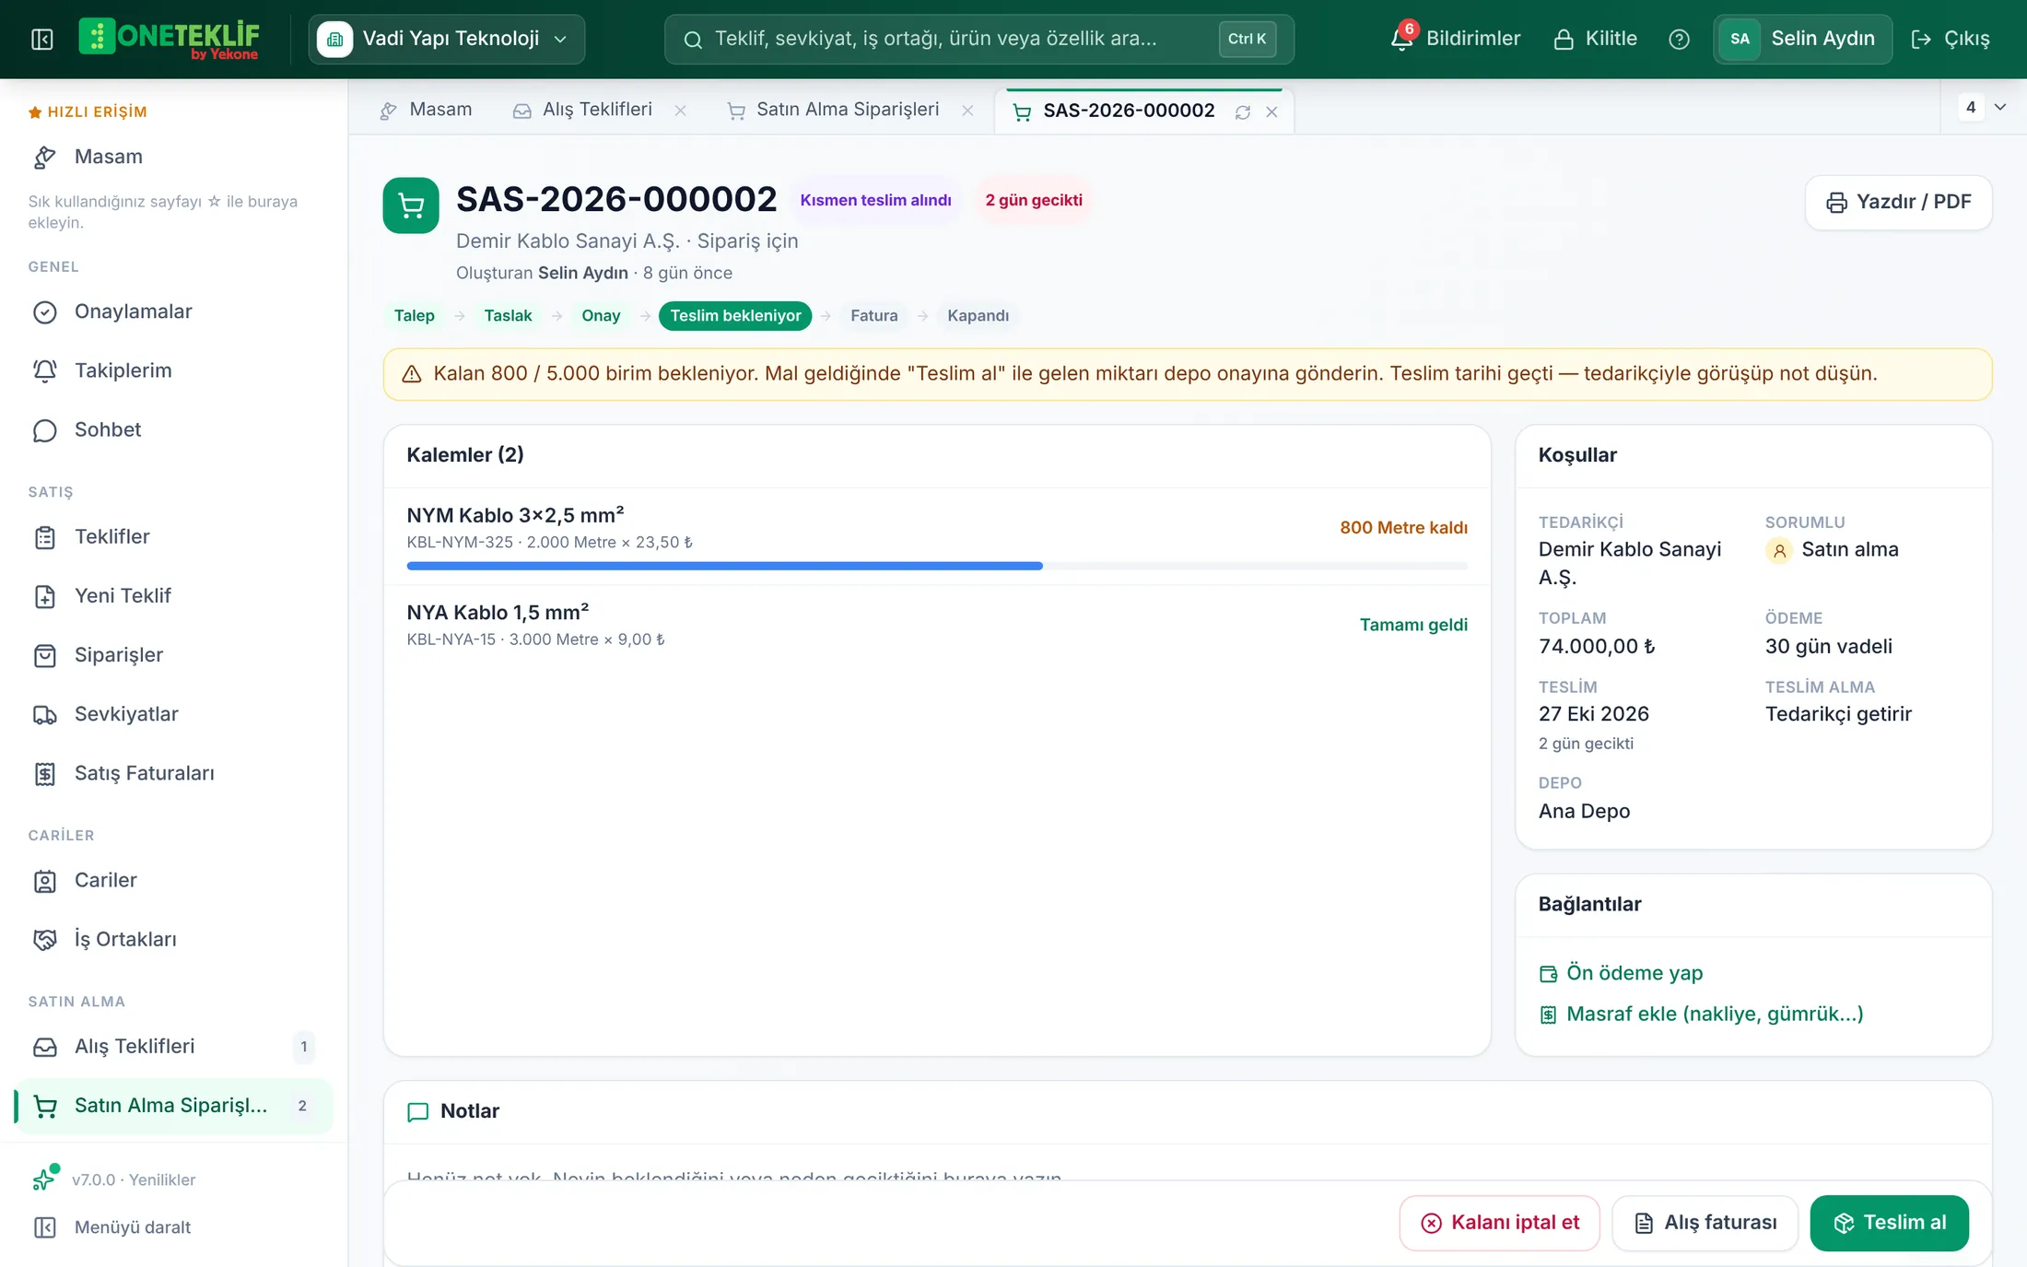This screenshot has width=2027, height=1267.
Task: Close the SAS-2026-000002 tab
Action: (1271, 111)
